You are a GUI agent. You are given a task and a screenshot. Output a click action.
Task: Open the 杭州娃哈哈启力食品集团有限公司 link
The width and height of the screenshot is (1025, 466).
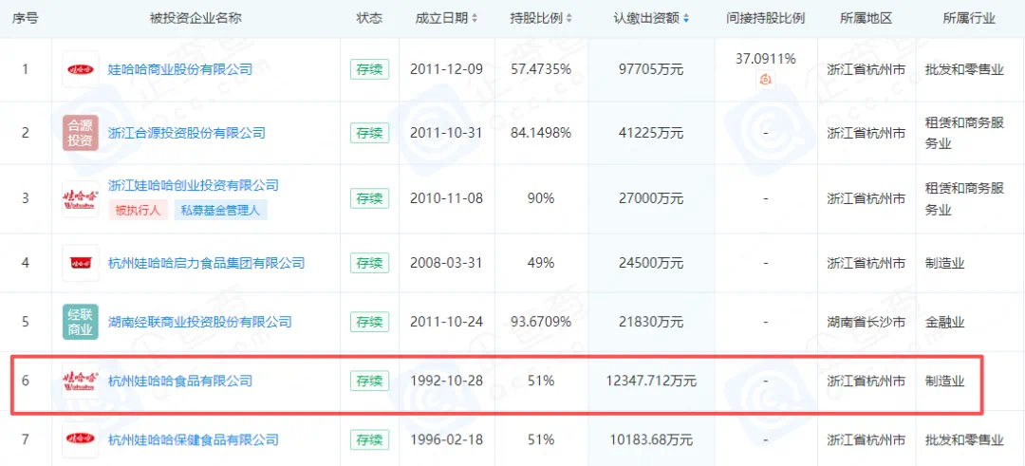point(207,262)
